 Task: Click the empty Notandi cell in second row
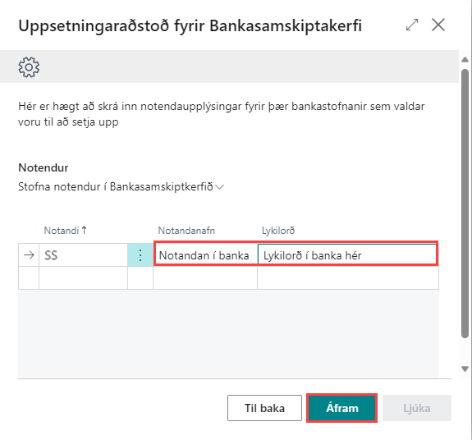click(84, 277)
